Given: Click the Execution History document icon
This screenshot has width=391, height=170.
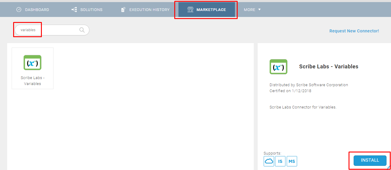Looking at the screenshot, I should pyautogui.click(x=123, y=10).
